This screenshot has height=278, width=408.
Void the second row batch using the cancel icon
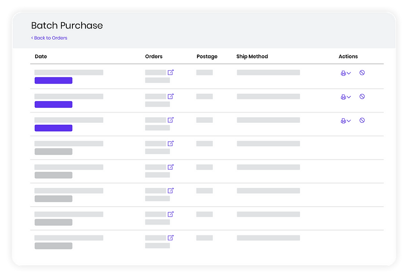[362, 96]
